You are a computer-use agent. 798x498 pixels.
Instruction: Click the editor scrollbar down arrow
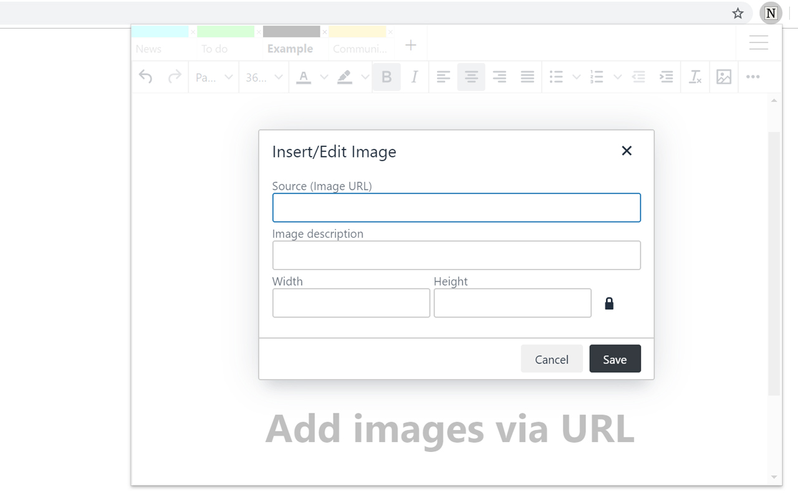774,477
